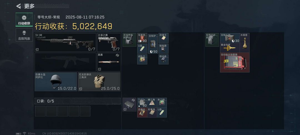
Task: Select the red 总裁会 item
Action: point(142,112)
